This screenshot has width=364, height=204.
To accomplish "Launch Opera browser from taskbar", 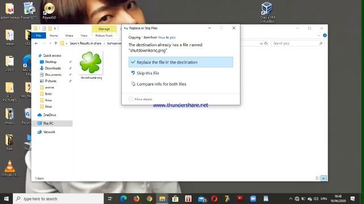I will click(x=214, y=199).
